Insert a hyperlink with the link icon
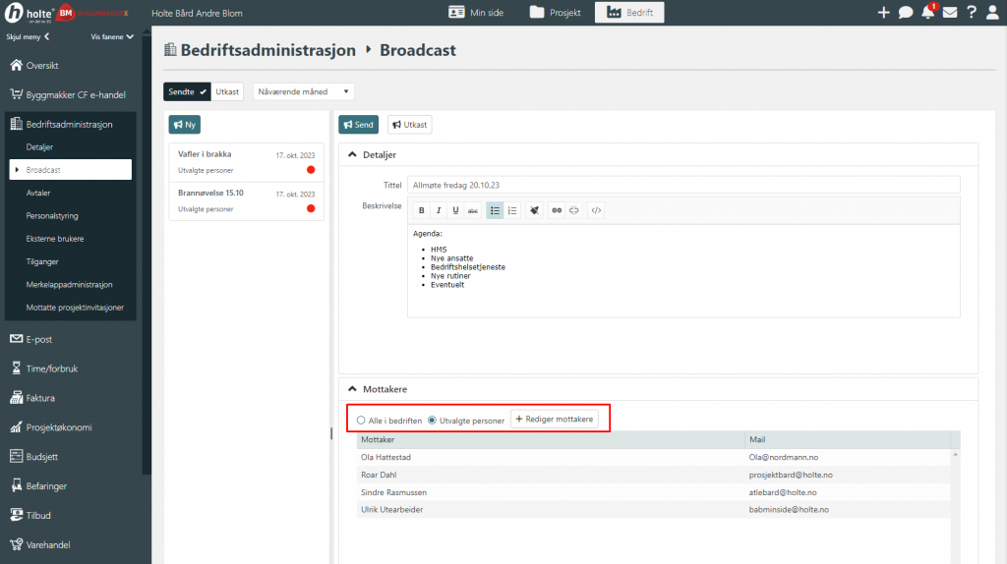The width and height of the screenshot is (1007, 564). tap(556, 210)
